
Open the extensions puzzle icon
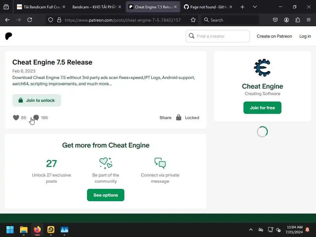click(297, 20)
